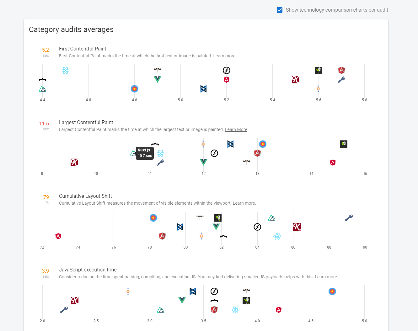Screen dimensions: 418x331
Task: Click the Nuxt.js mountain icon showing the tooltip
Action: click(133, 153)
